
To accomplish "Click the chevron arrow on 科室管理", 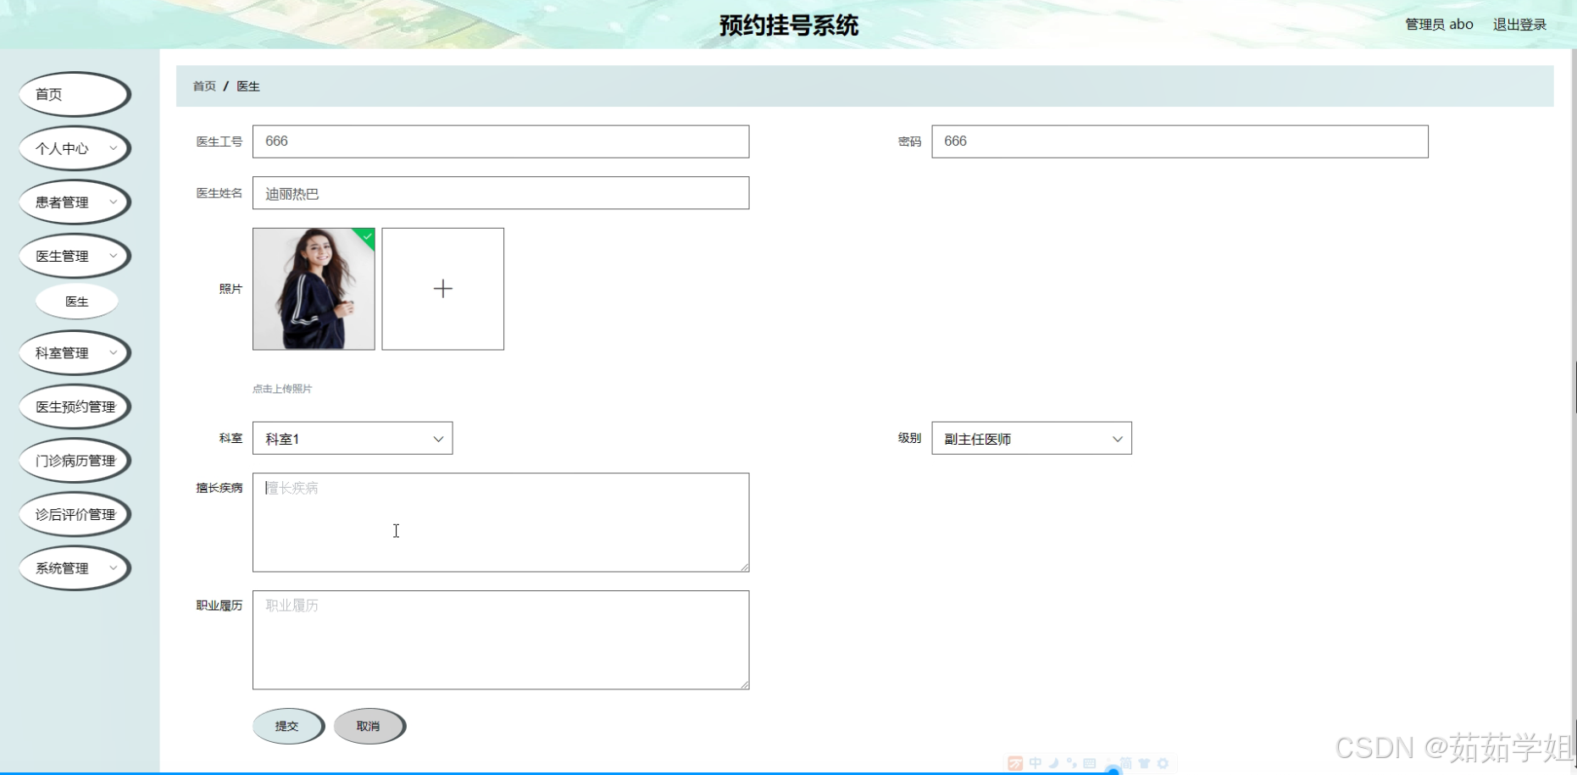I will point(114,353).
